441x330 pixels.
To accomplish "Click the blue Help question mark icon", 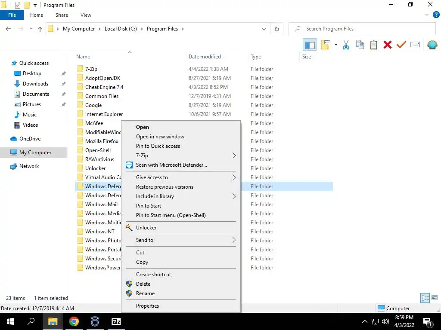I will (x=436, y=15).
